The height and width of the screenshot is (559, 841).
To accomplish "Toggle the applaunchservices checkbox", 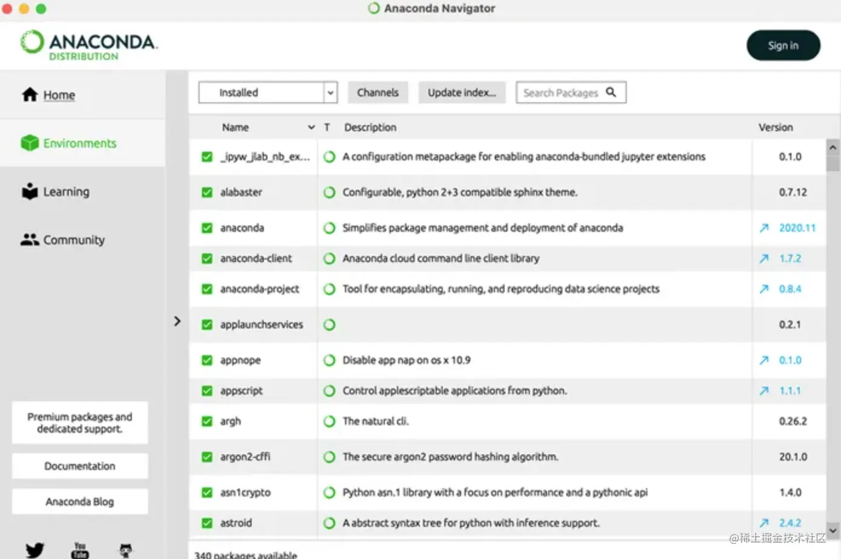I will [207, 325].
